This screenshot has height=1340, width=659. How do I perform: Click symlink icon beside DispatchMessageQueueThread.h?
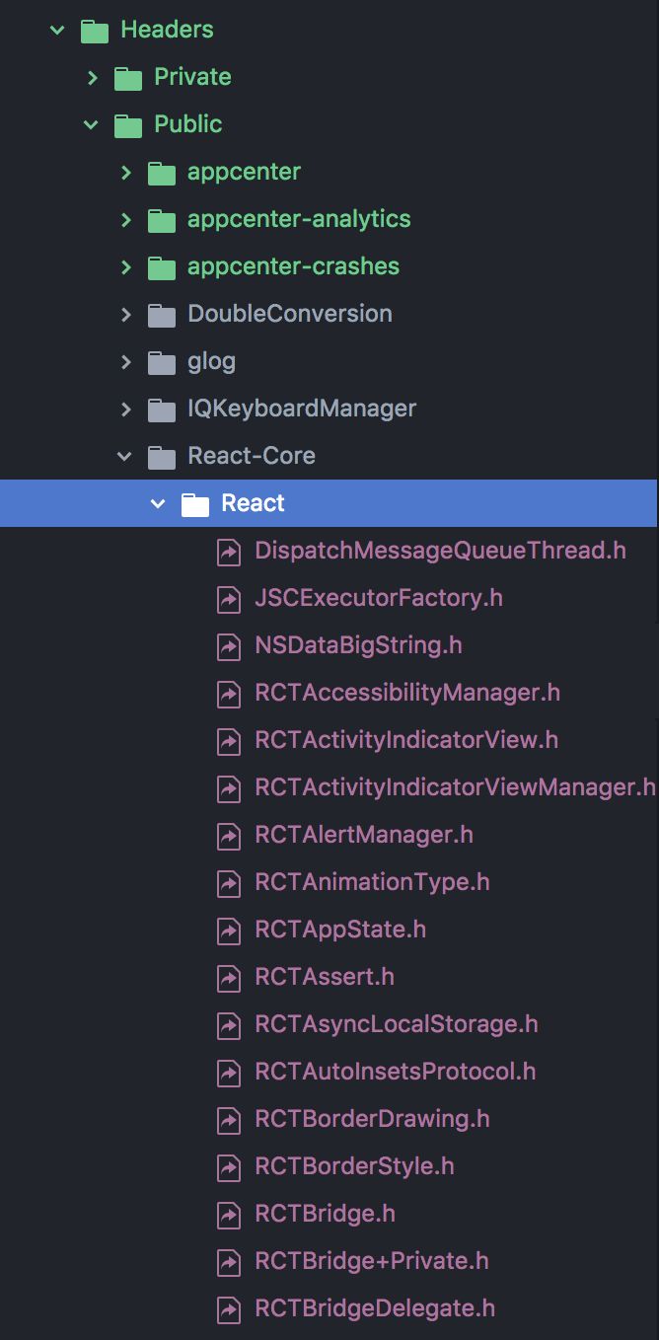(229, 552)
